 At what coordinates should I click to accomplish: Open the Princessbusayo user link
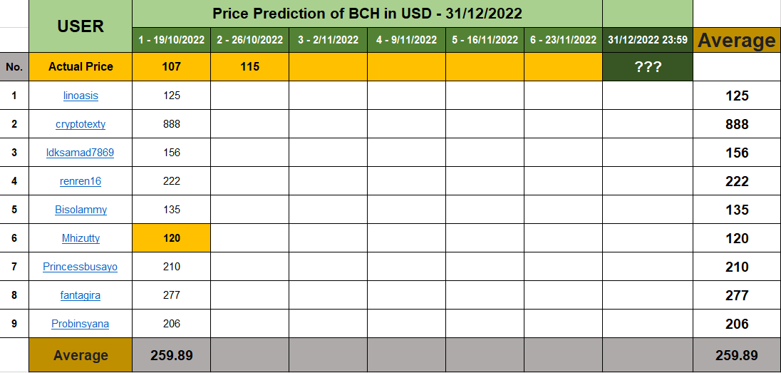[81, 267]
